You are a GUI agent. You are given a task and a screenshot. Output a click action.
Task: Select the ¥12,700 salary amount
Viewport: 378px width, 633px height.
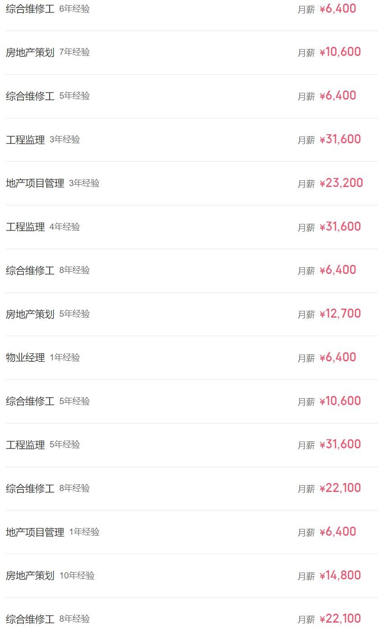(340, 314)
